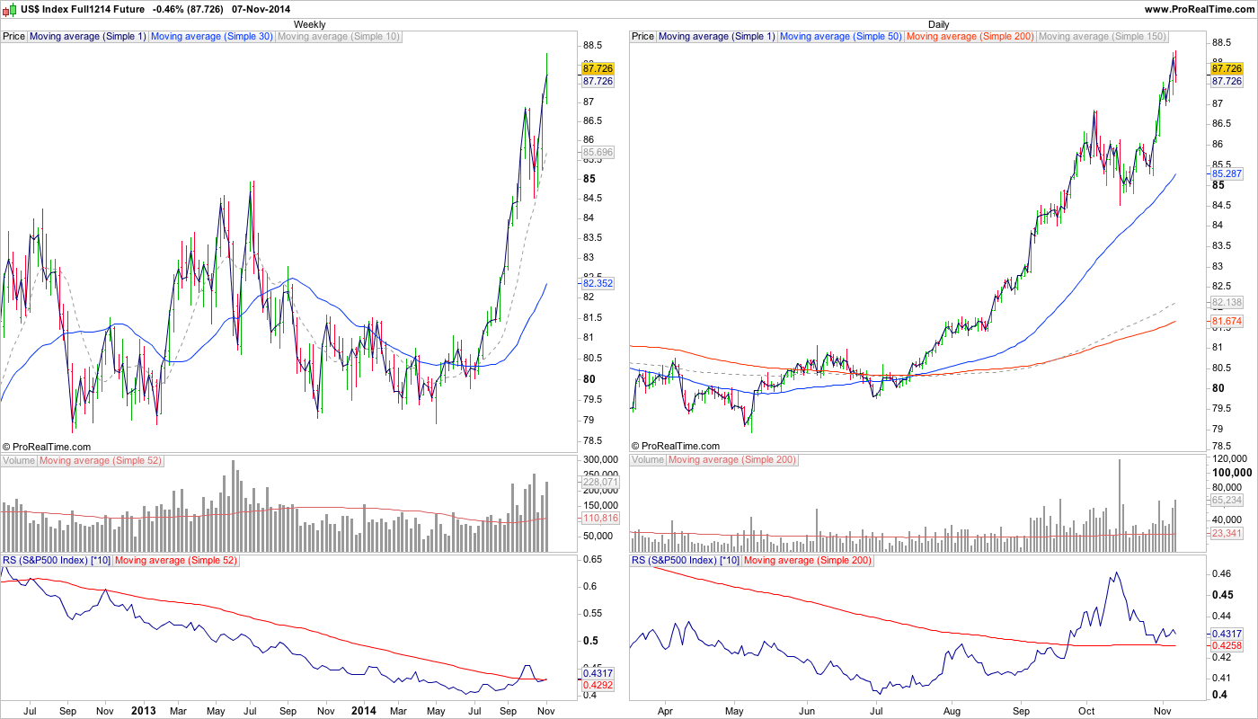Click Moving average (Simple 1) in Weekly chart

click(x=88, y=37)
